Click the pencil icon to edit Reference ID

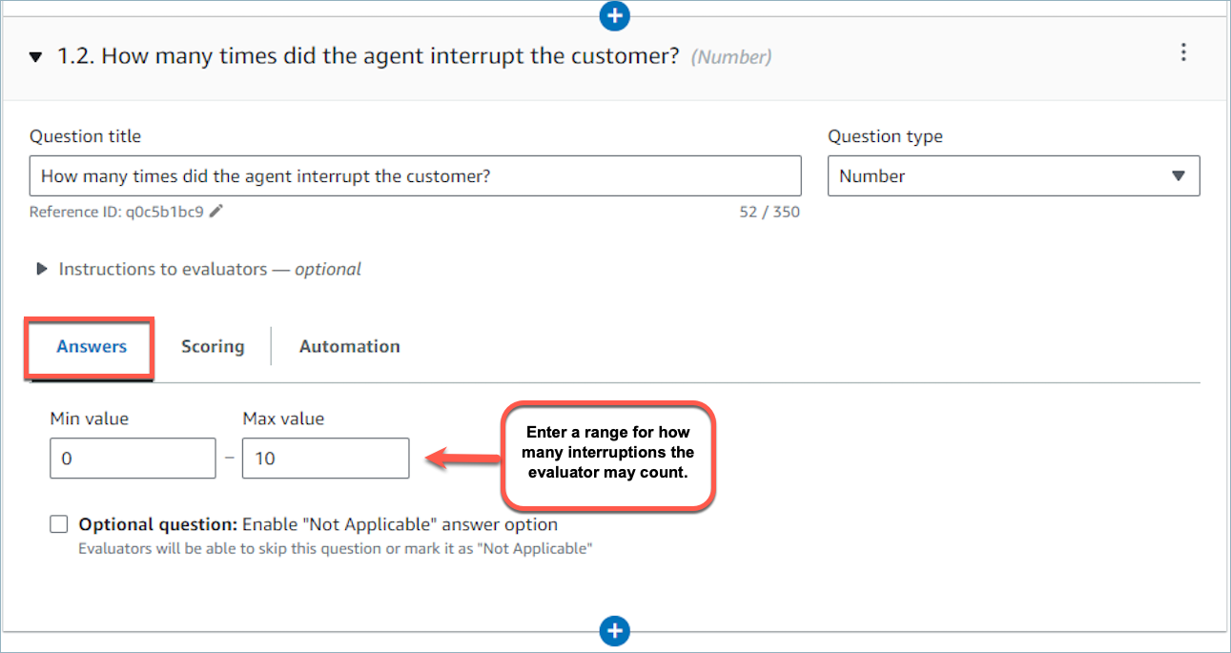pyautogui.click(x=216, y=212)
